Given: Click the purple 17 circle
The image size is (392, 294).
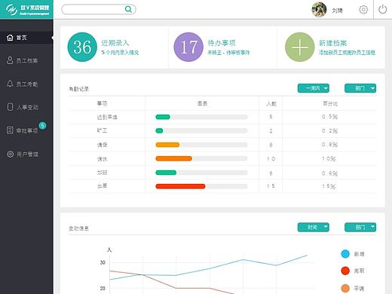Looking at the screenshot, I should [x=188, y=47].
